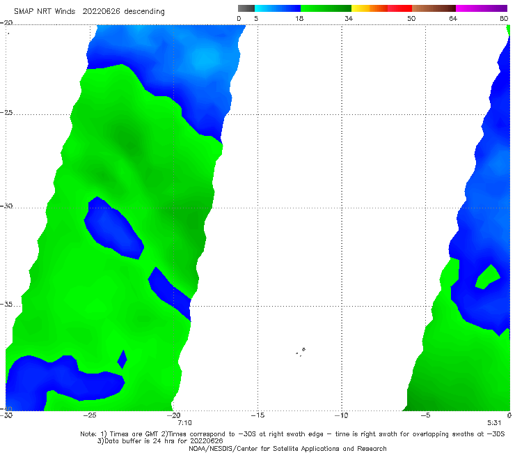
Task: Click the longitude axis label '-20'
Action: (x=174, y=415)
